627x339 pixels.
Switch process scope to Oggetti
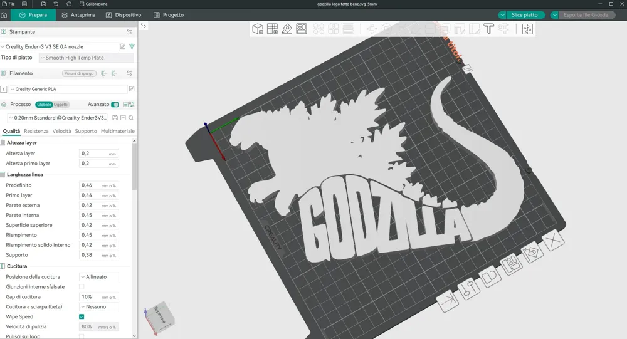tap(61, 105)
